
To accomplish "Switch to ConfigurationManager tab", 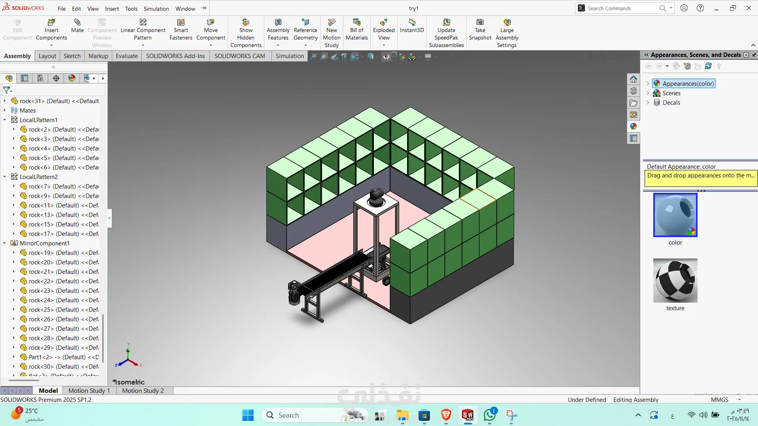I will 40,78.
